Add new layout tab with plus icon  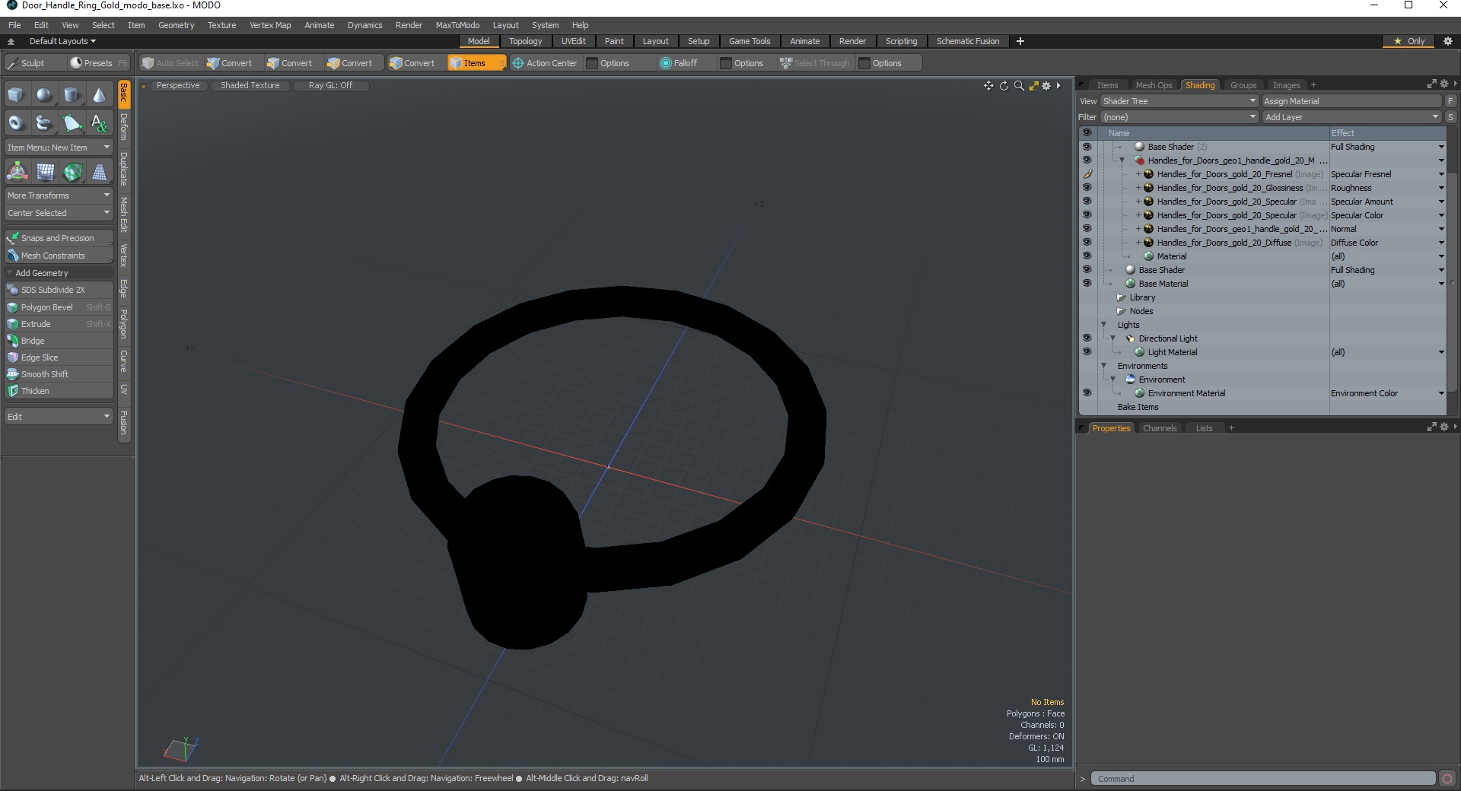pos(1020,41)
